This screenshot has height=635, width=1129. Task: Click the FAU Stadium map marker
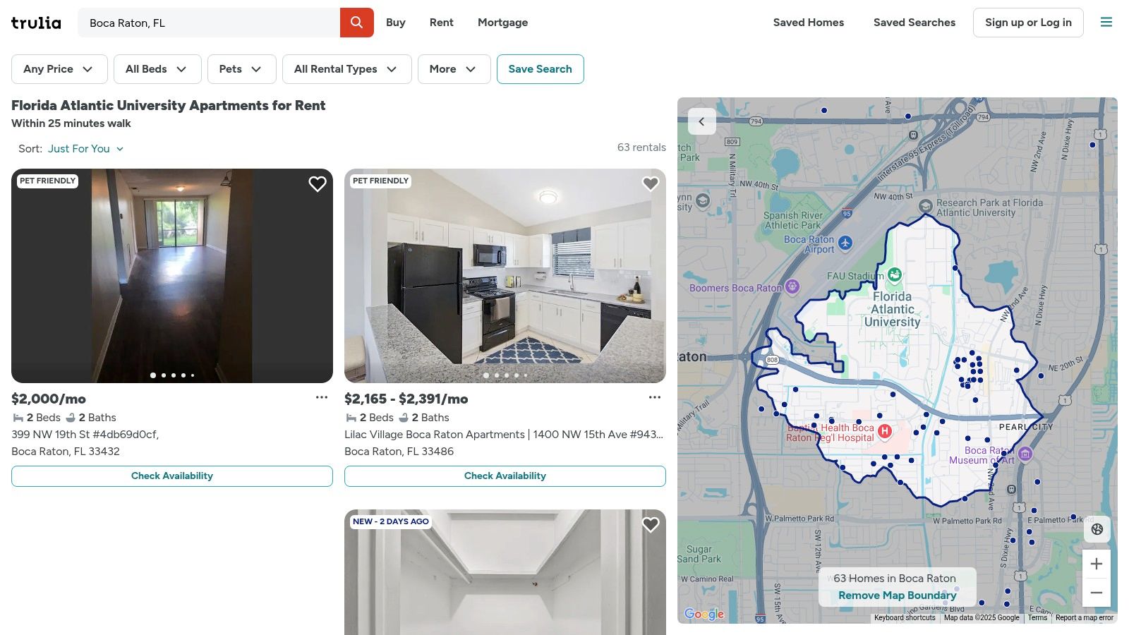point(895,274)
